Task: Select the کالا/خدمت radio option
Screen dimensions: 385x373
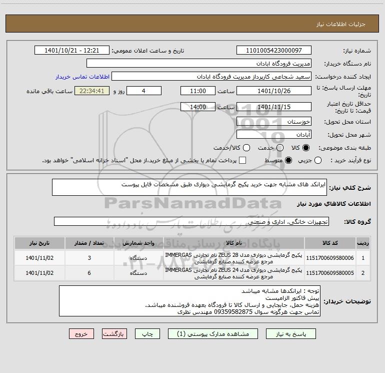Action: point(246,148)
